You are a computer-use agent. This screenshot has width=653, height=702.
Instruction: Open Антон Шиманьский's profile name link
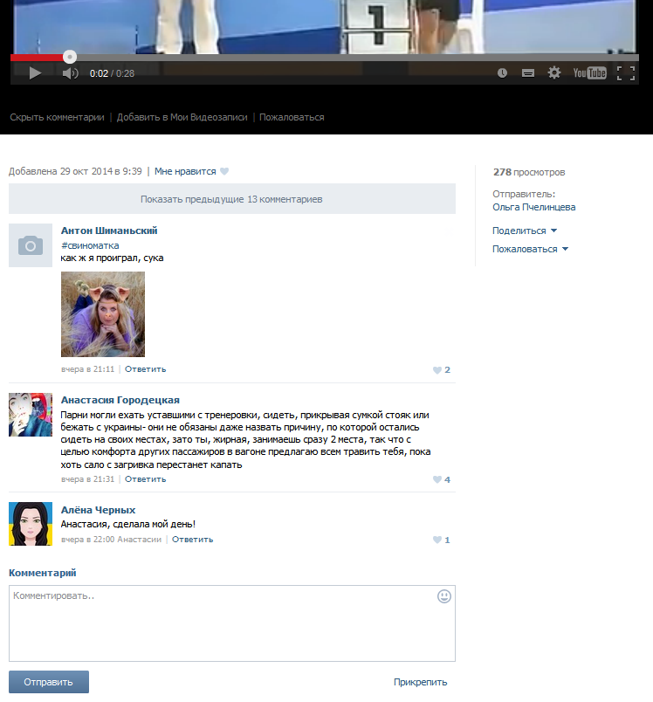[x=109, y=231]
